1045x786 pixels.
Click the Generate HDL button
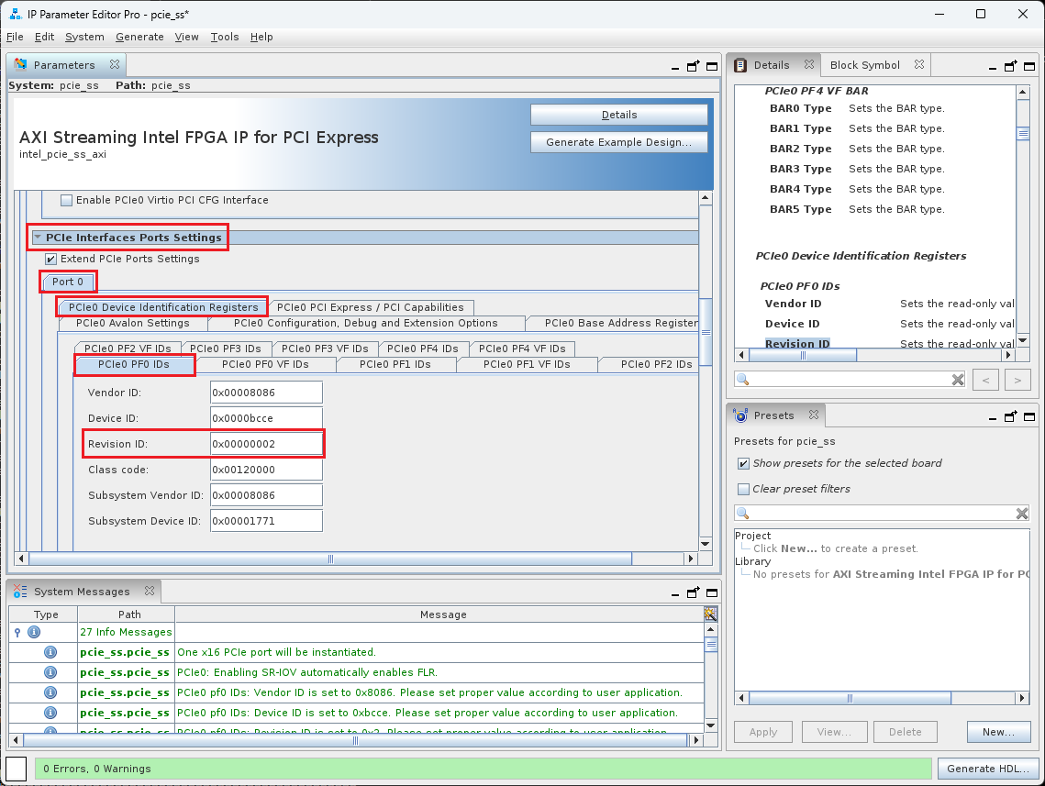pyautogui.click(x=987, y=769)
